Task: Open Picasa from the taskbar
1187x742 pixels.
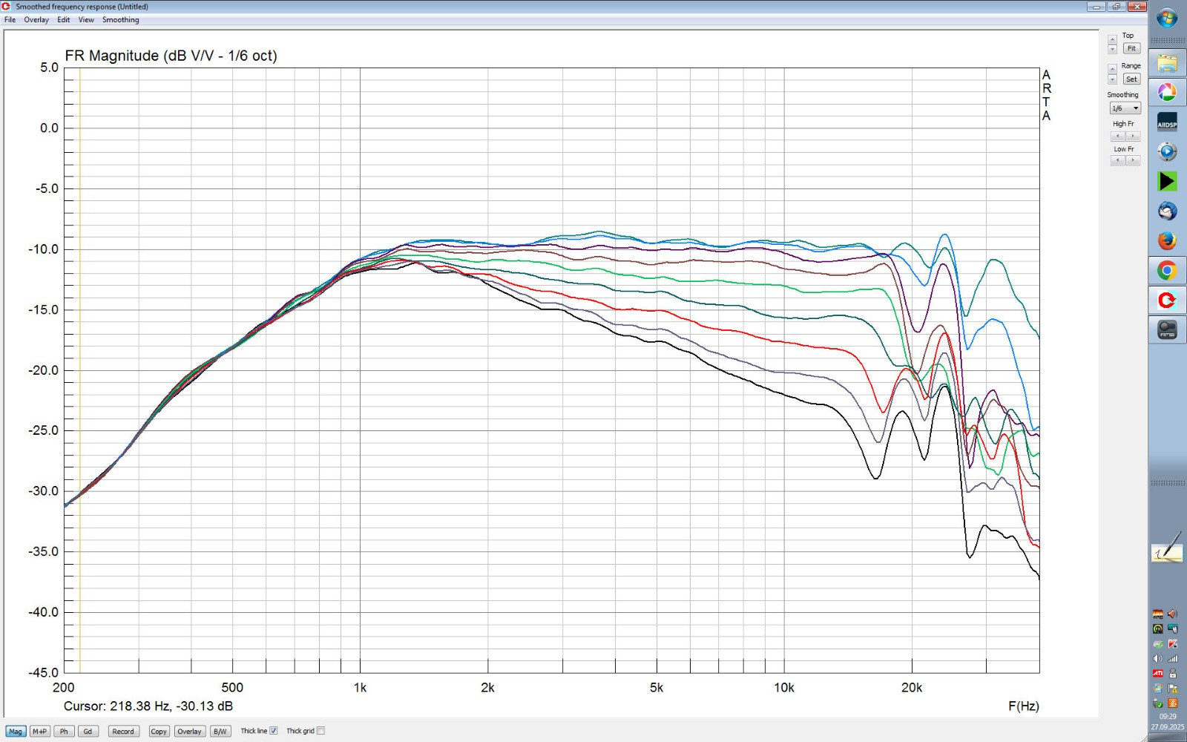Action: click(x=1167, y=93)
